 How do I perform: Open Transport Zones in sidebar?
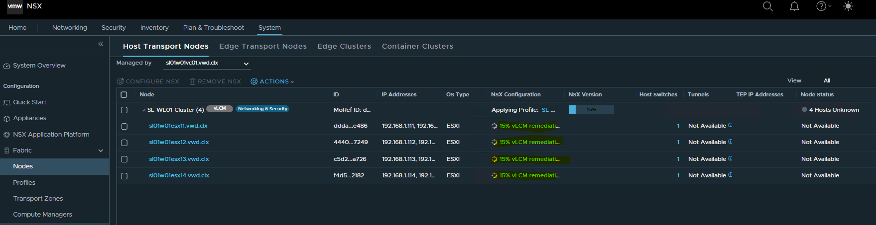pos(38,199)
